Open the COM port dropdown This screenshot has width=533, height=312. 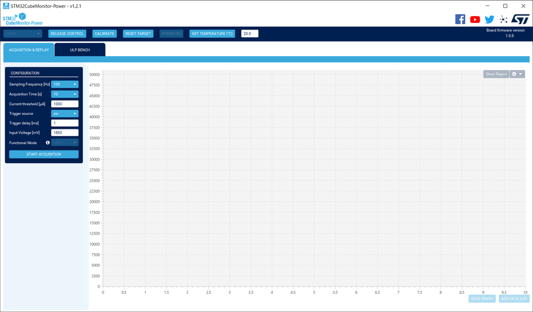click(23, 34)
